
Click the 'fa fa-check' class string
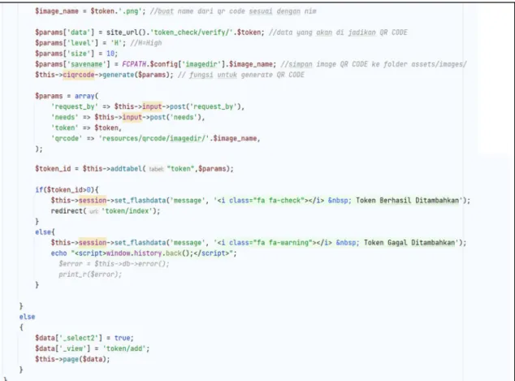(x=280, y=201)
